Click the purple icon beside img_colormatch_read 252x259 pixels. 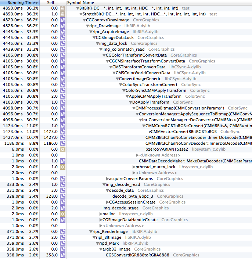pyautogui.click(x=62, y=49)
